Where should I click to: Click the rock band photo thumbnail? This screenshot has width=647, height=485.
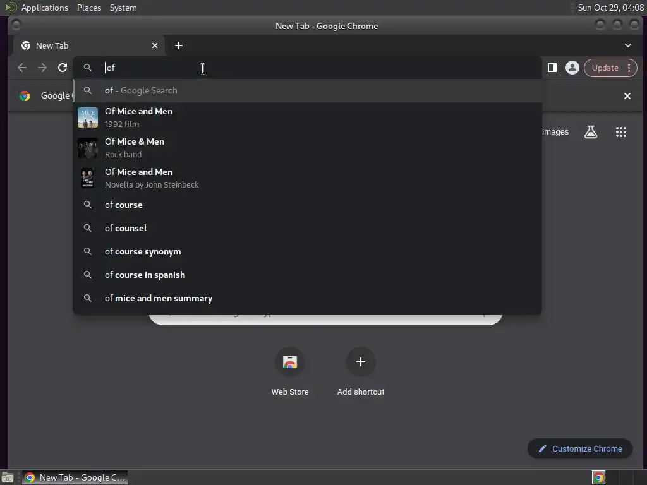point(88,148)
